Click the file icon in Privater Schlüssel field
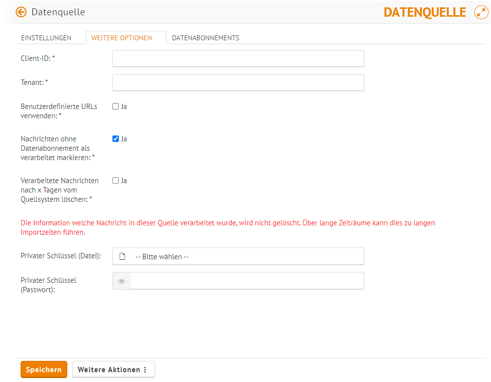 122,256
